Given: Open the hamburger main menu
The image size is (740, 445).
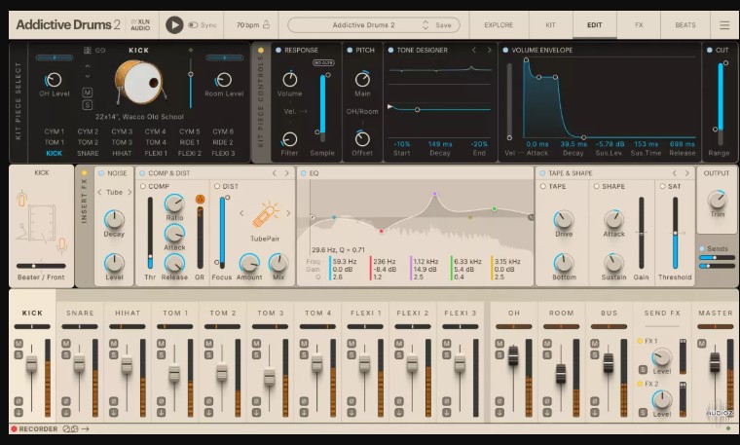Looking at the screenshot, I should [724, 25].
